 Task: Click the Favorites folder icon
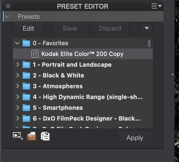point(26,43)
